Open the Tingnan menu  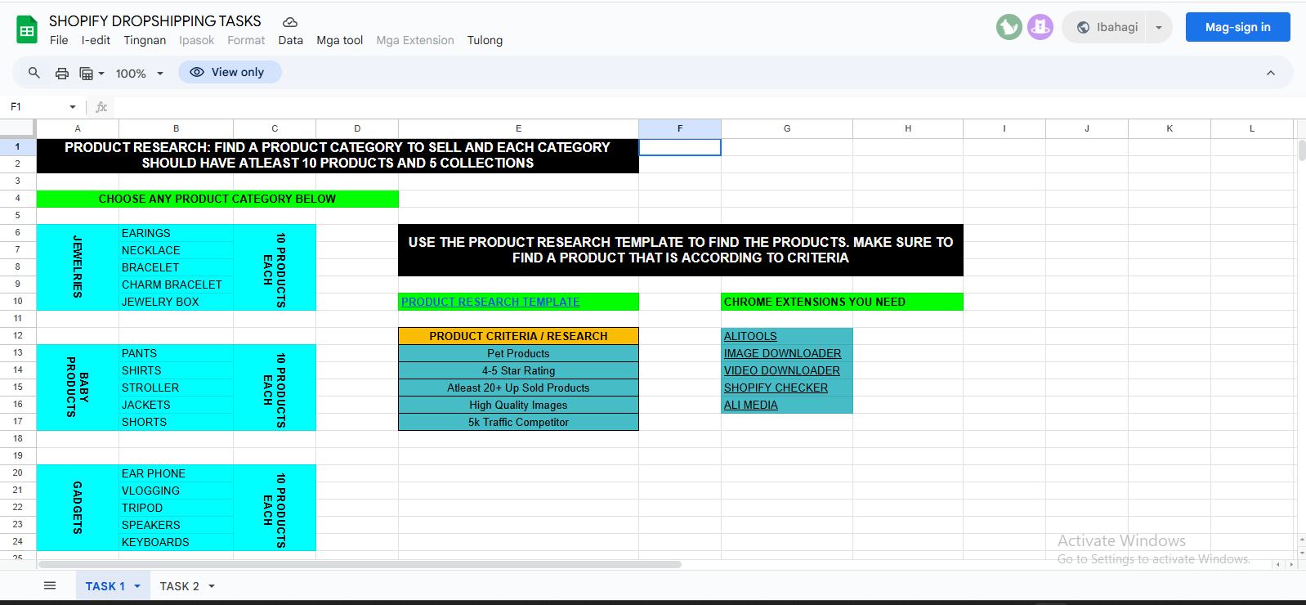click(x=145, y=40)
